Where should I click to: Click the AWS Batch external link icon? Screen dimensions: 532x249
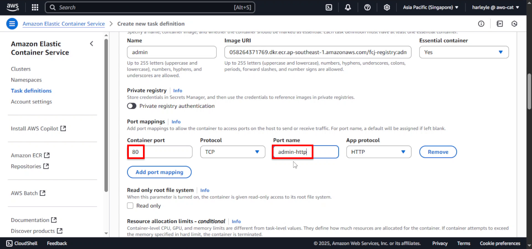point(42,193)
